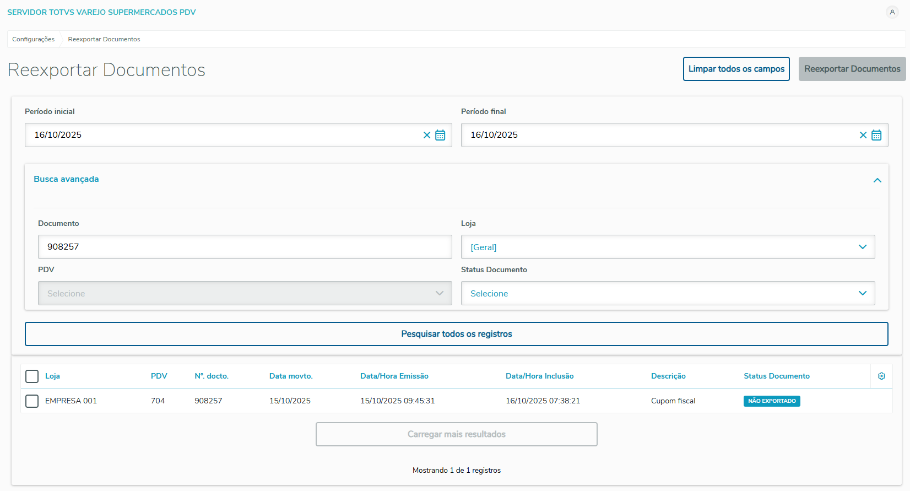The width and height of the screenshot is (910, 491).
Task: Sort table by Nº. docto. column
Action: pyautogui.click(x=212, y=376)
